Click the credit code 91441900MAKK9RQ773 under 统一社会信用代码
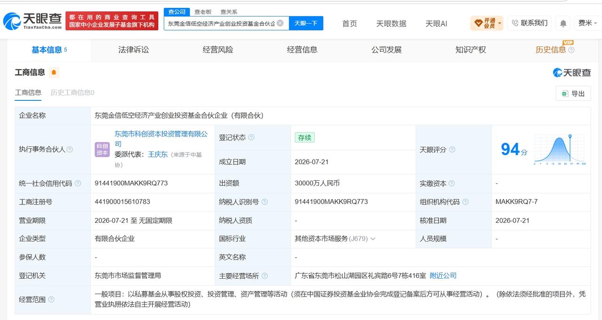The image size is (602, 320). click(131, 183)
